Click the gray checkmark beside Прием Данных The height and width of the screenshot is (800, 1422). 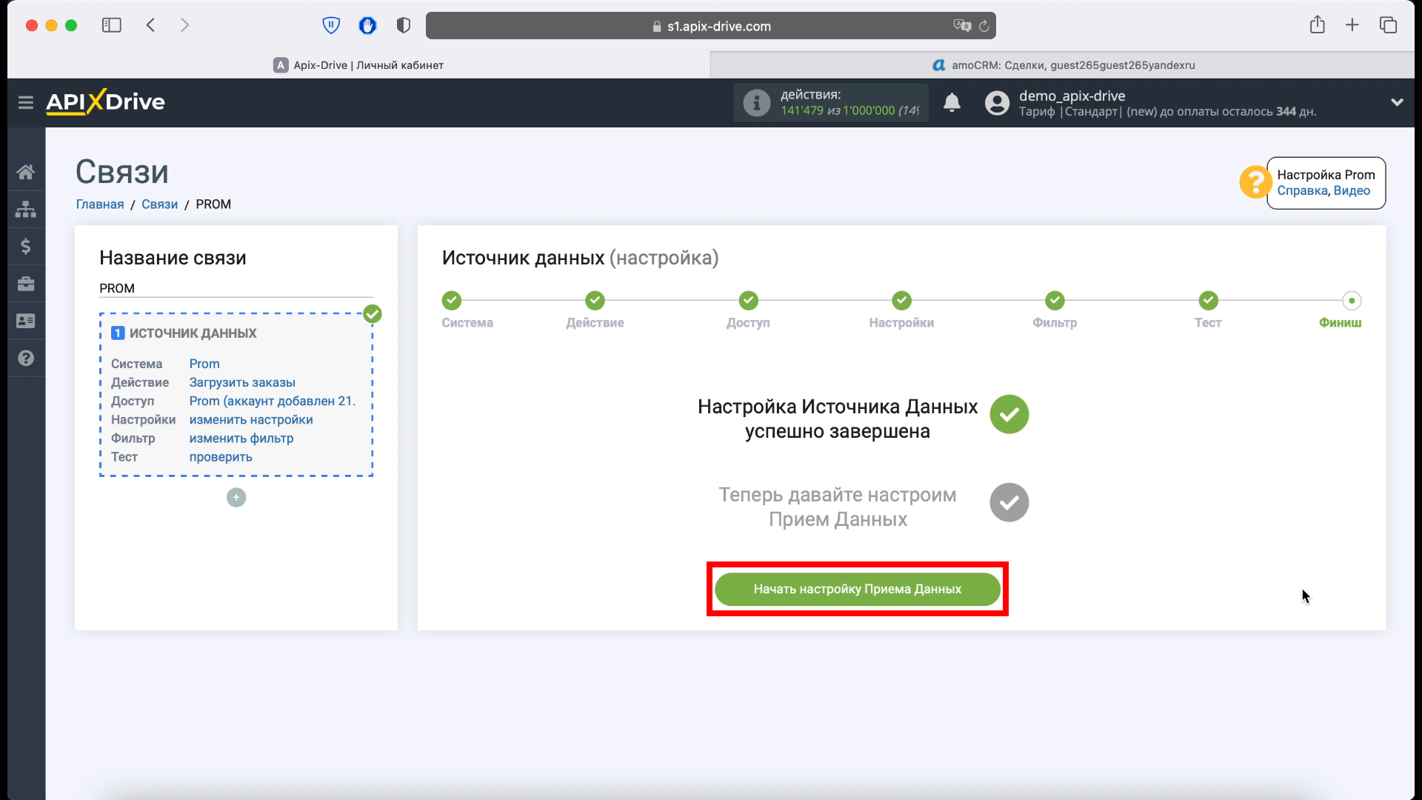[1009, 502]
